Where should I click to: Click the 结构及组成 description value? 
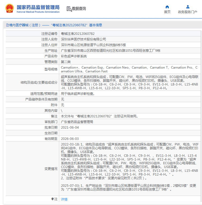(130, 82)
